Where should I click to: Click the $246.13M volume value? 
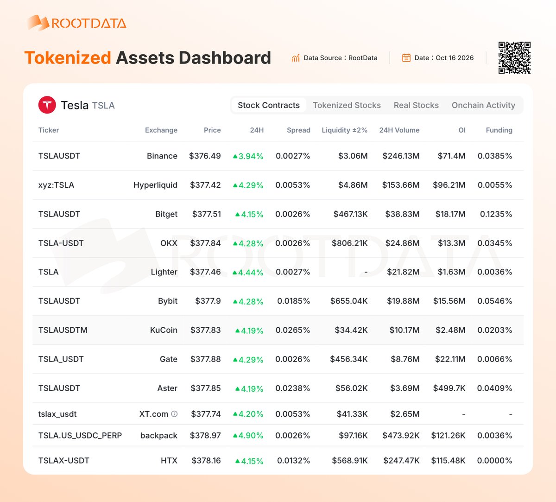pyautogui.click(x=401, y=156)
